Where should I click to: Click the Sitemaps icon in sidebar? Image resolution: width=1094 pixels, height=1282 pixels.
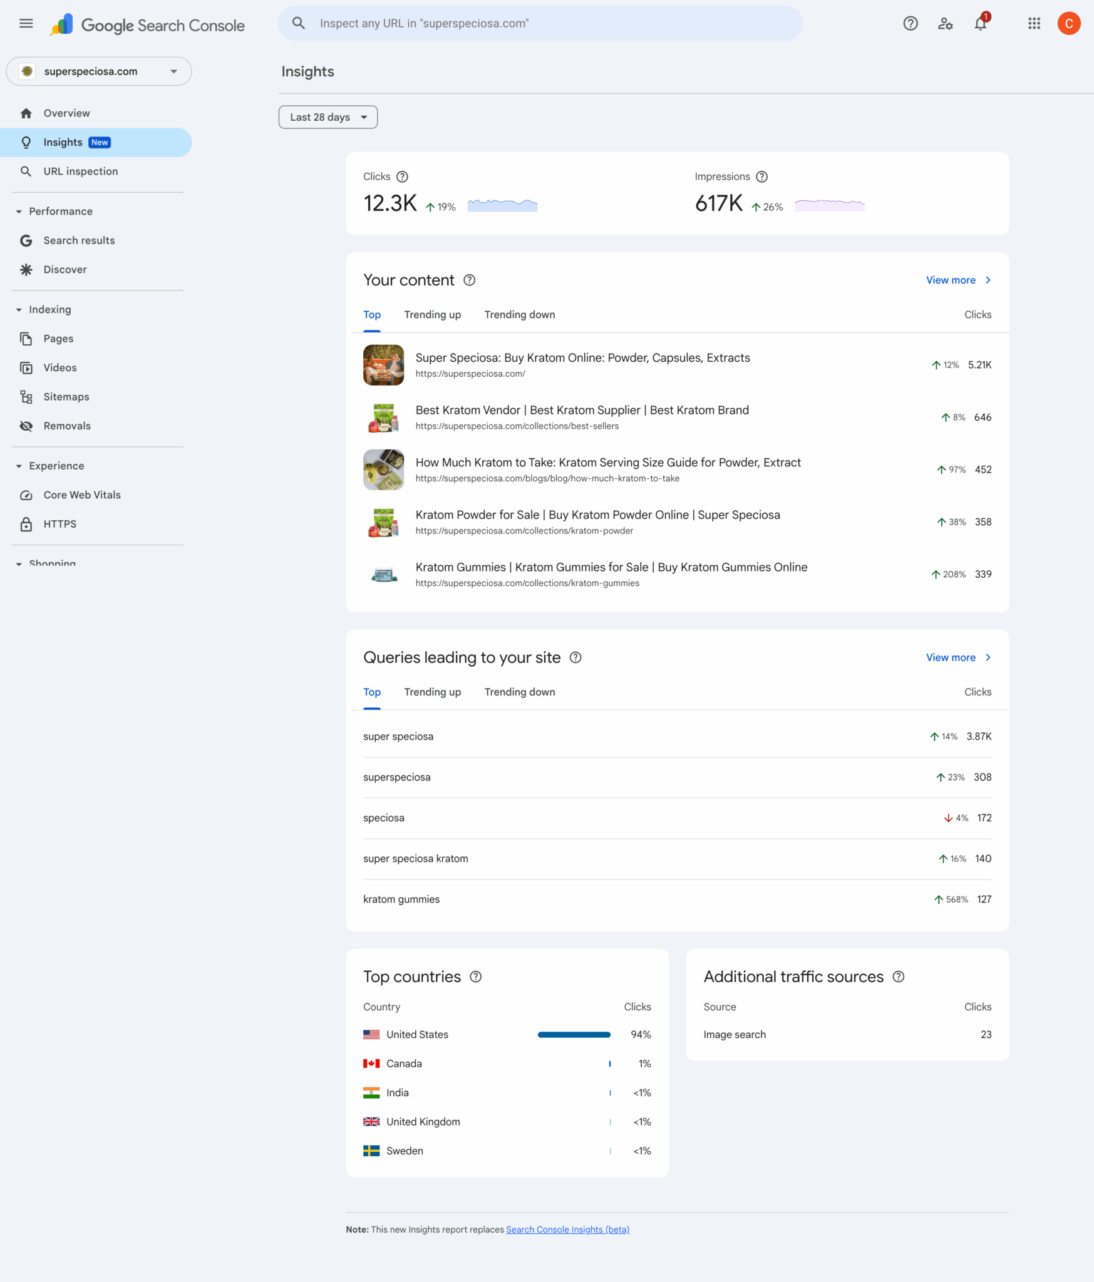[x=26, y=397]
